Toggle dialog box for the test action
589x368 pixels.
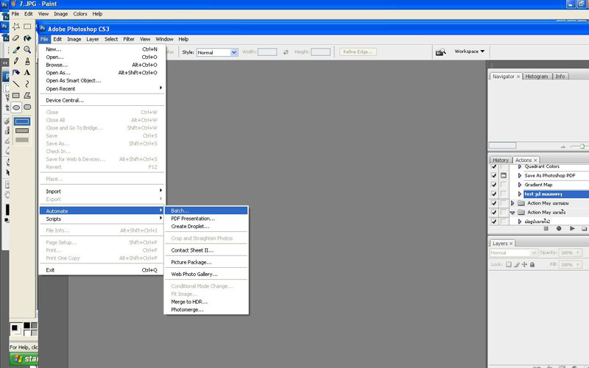click(x=504, y=194)
